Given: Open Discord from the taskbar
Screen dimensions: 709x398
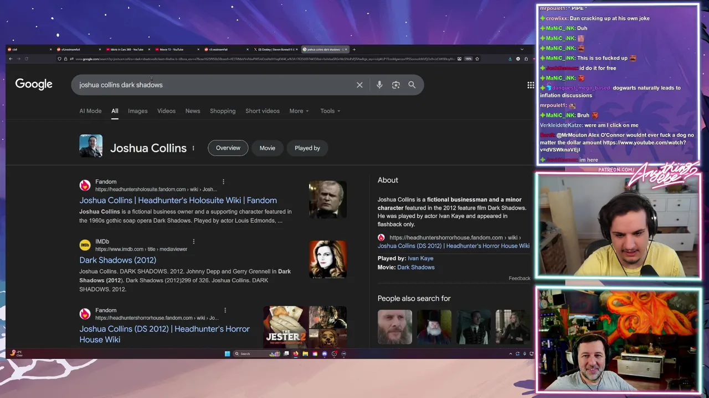Looking at the screenshot, I should pos(325,354).
